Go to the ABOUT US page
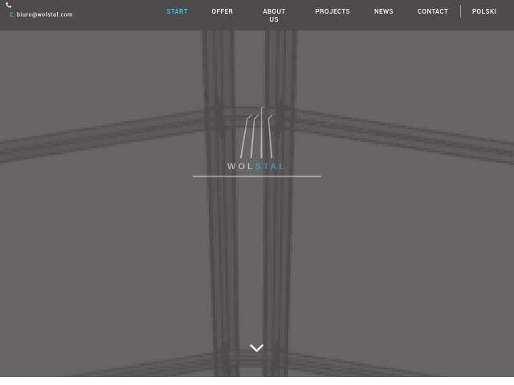 (274, 15)
